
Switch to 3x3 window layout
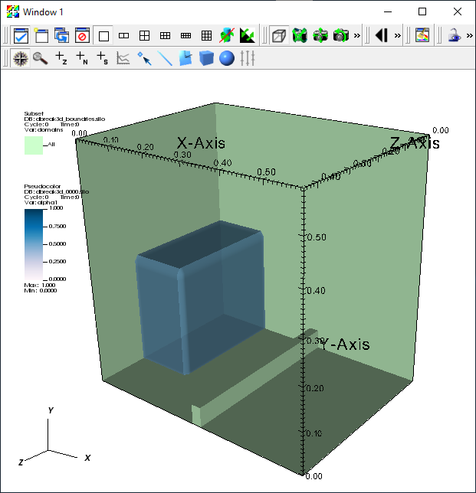(x=206, y=35)
